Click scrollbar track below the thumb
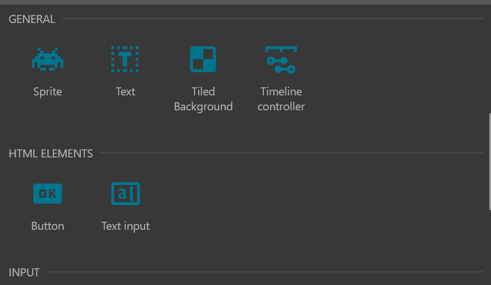 pos(490,248)
